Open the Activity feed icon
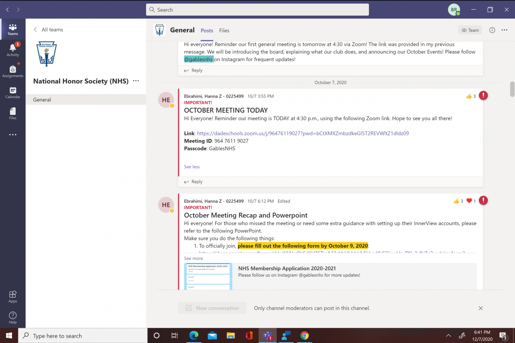The image size is (515, 343). [12, 50]
